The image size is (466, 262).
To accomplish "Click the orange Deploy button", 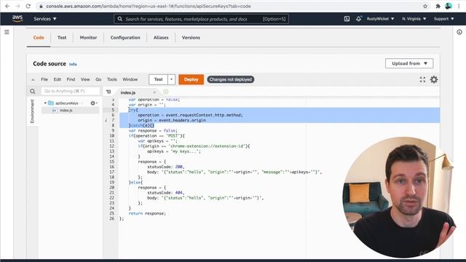I will point(191,79).
